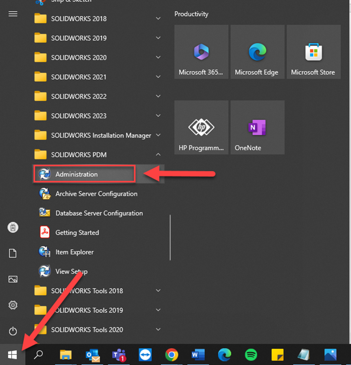Image resolution: width=351 pixels, height=365 pixels.
Task: Launch Archive Server Configuration icon
Action: point(45,194)
